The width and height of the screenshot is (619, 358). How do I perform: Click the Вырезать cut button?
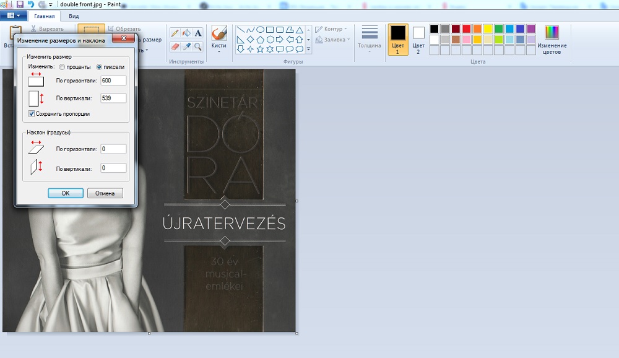48,29
